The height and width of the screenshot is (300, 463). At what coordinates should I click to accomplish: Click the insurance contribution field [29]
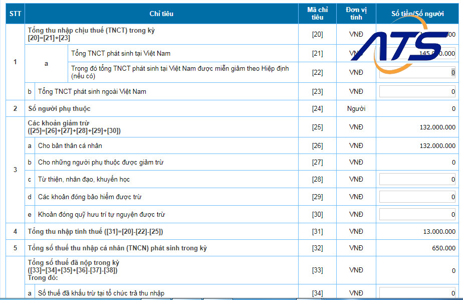pyautogui.click(x=417, y=197)
